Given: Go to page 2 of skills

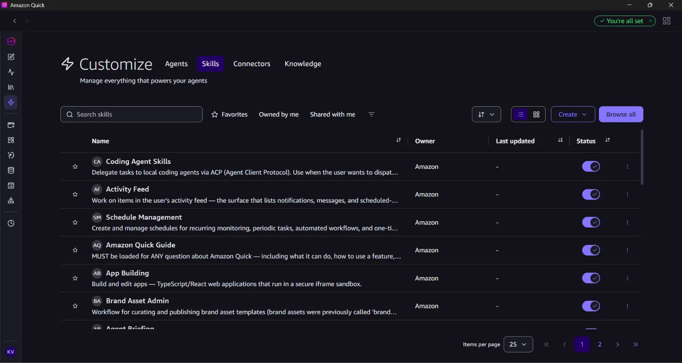Looking at the screenshot, I should (x=600, y=344).
